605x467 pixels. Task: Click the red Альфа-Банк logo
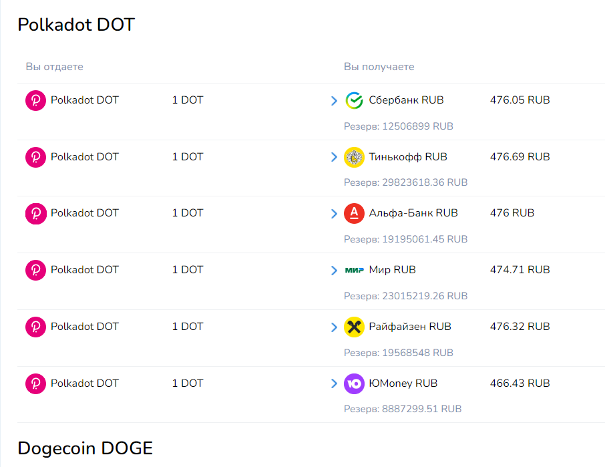354,213
